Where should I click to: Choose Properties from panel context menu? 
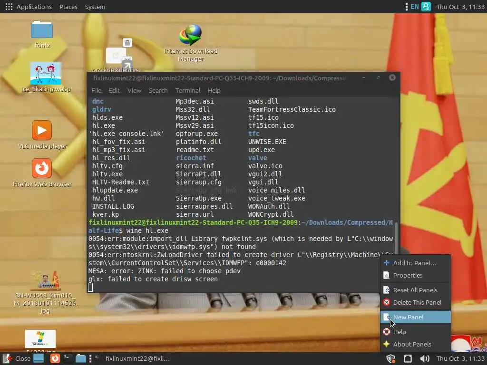[x=416, y=275]
